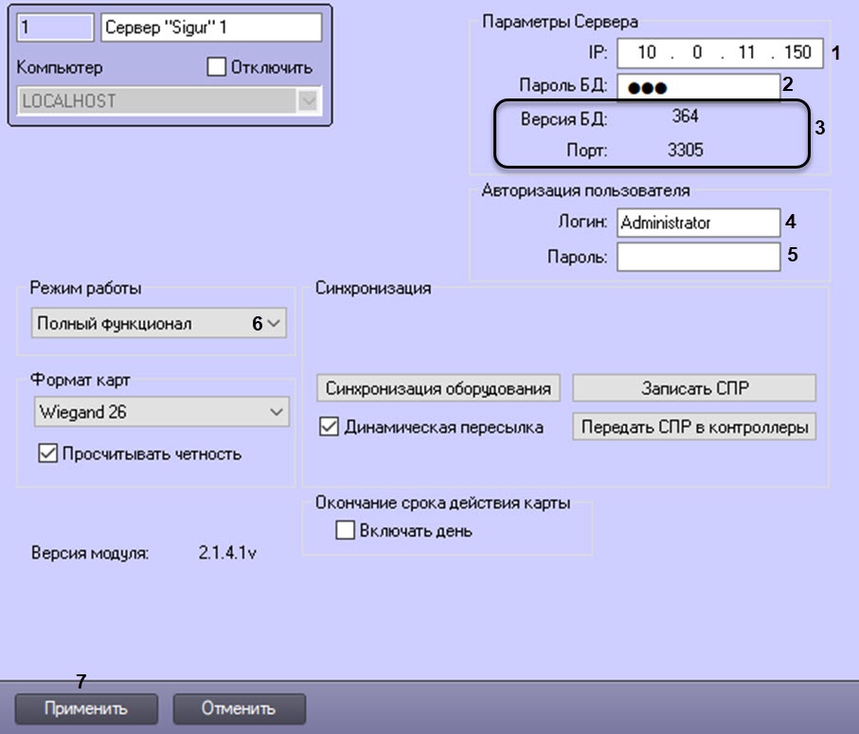Toggle the Отключить checkbox
The height and width of the screenshot is (734, 859).
[x=217, y=68]
